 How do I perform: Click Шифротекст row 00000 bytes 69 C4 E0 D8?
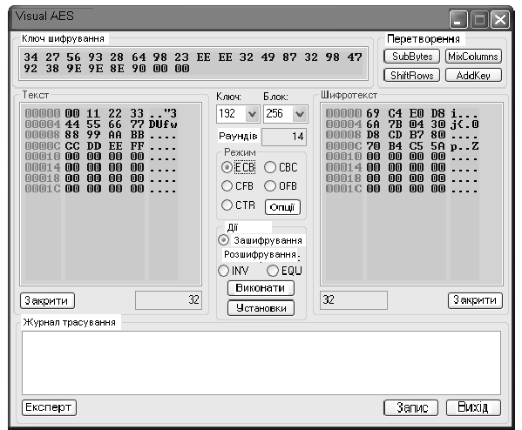406,113
